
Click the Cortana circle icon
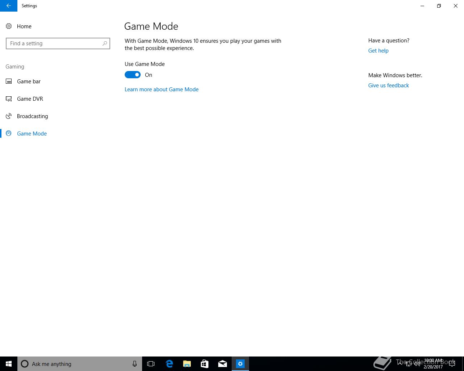tap(25, 364)
